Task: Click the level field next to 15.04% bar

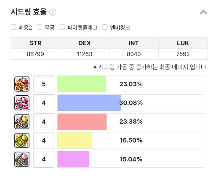Action: coord(44,159)
